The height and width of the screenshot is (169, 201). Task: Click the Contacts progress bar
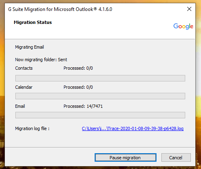coord(100,78)
